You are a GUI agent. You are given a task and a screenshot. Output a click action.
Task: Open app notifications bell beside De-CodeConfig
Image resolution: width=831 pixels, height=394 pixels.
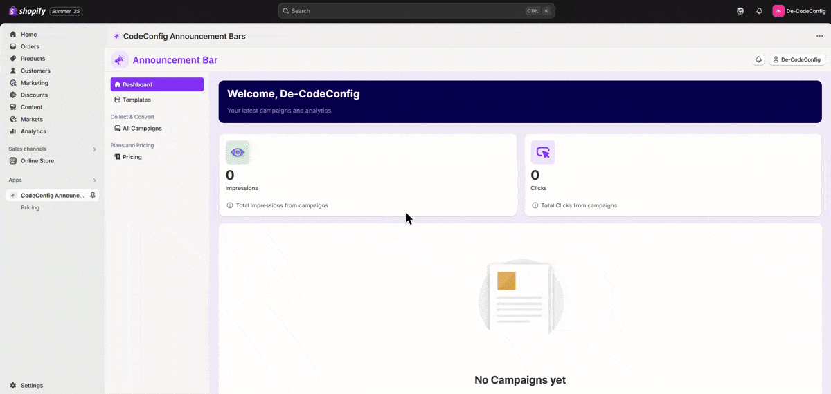(x=758, y=60)
